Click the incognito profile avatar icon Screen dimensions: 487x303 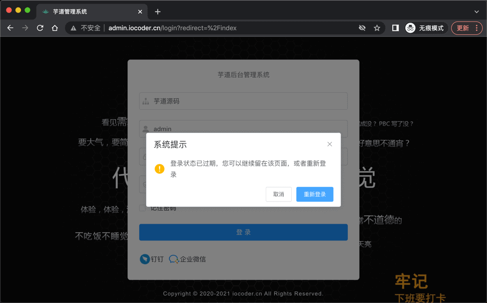pos(410,28)
